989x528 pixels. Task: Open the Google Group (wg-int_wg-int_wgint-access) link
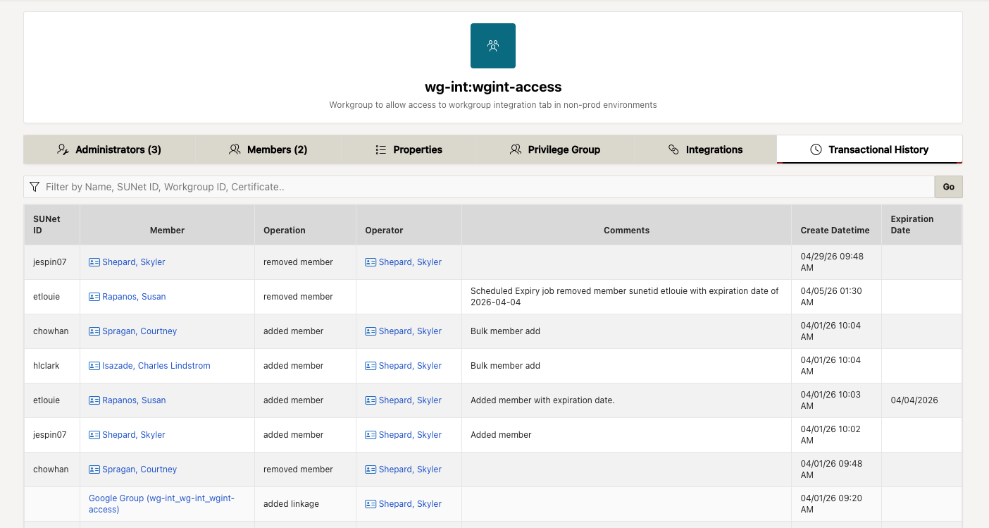coord(161,504)
